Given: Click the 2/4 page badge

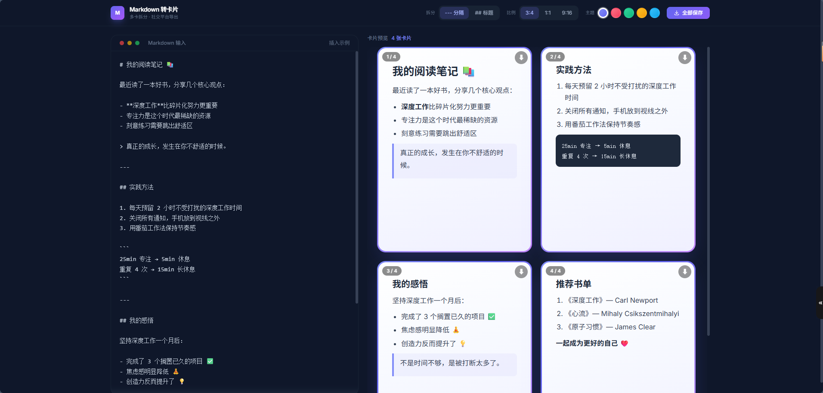Looking at the screenshot, I should [555, 57].
